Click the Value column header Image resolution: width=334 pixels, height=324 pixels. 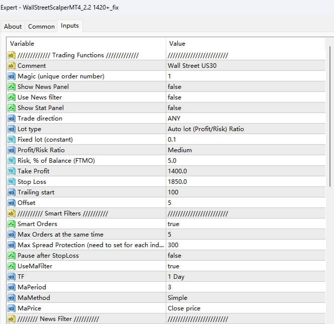pos(245,44)
